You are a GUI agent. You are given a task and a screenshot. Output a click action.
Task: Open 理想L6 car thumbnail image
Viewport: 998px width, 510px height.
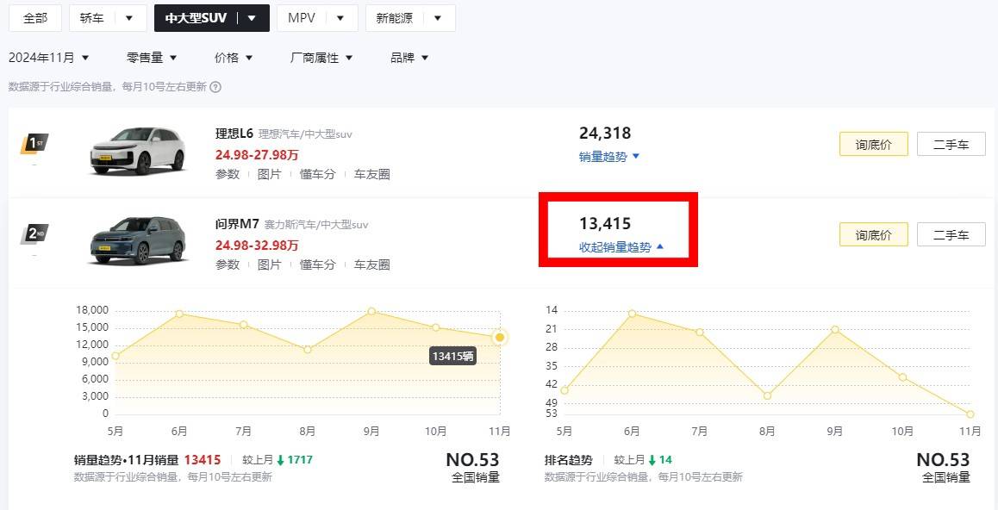pyautogui.click(x=138, y=150)
